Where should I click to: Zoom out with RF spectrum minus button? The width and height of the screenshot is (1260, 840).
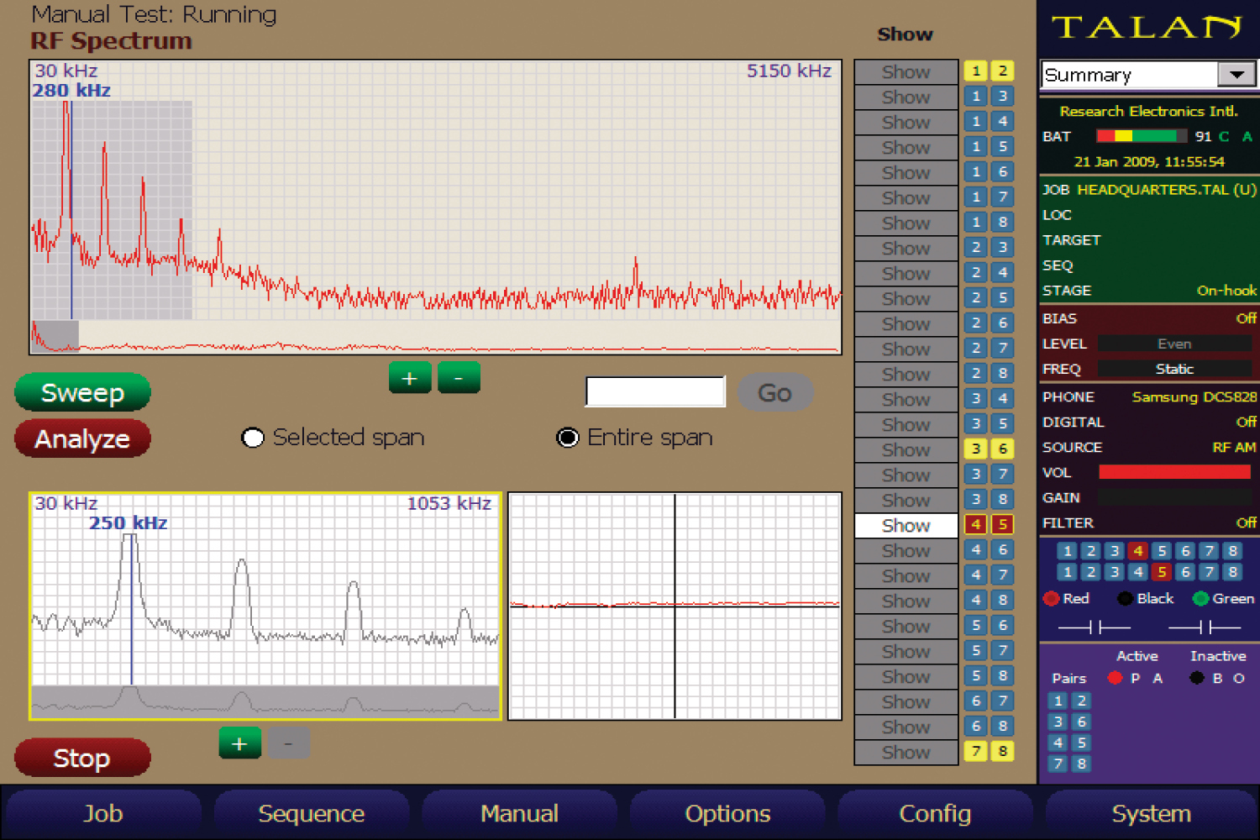(x=459, y=378)
